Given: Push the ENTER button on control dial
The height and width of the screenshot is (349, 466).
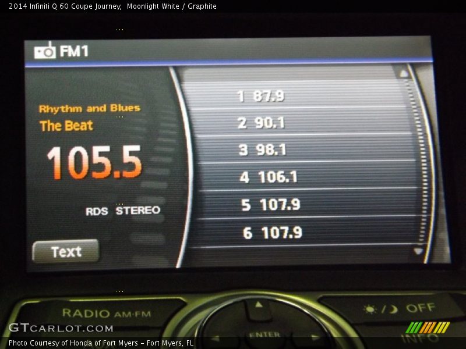Looking at the screenshot, I should pyautogui.click(x=265, y=334).
